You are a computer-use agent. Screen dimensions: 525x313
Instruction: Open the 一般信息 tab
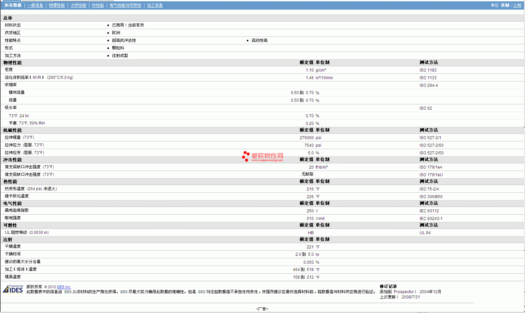click(35, 5)
